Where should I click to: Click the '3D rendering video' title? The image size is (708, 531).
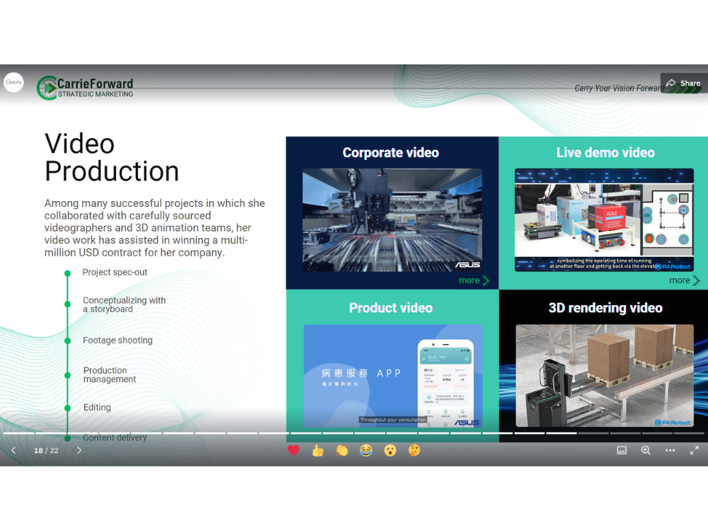[x=605, y=308]
